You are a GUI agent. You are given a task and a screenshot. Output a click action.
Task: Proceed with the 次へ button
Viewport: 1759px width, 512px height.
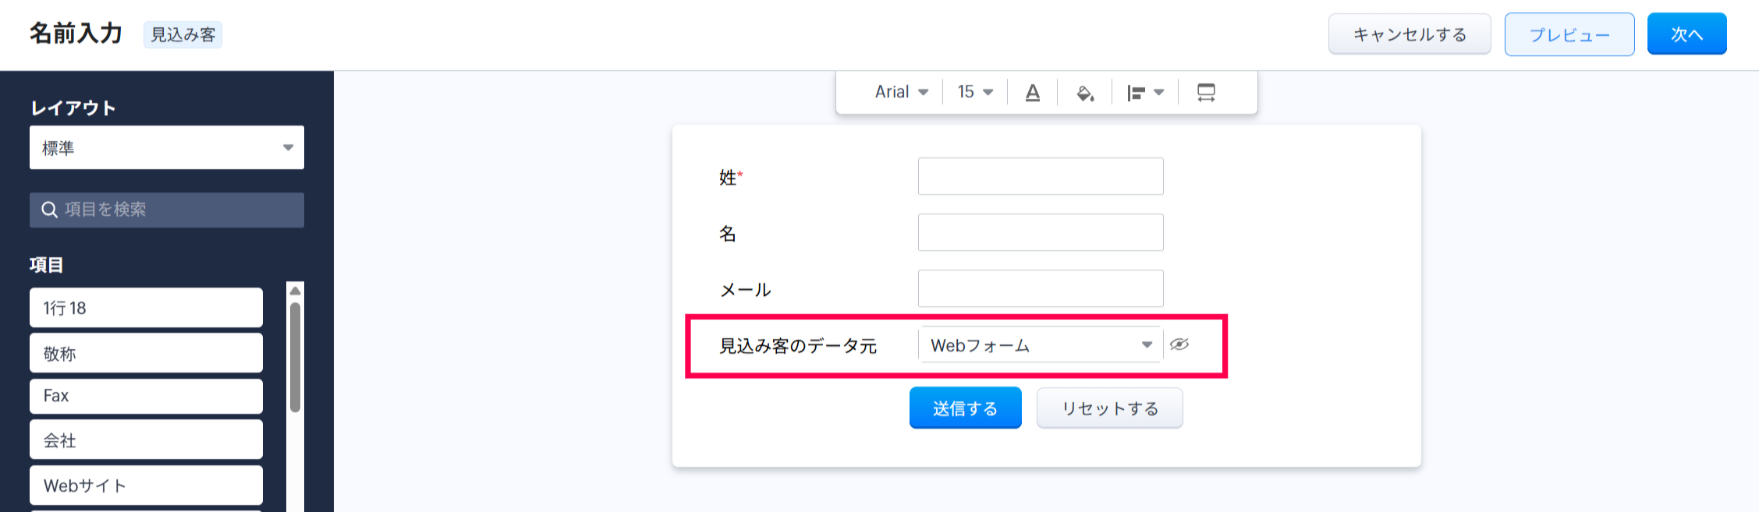[1686, 34]
